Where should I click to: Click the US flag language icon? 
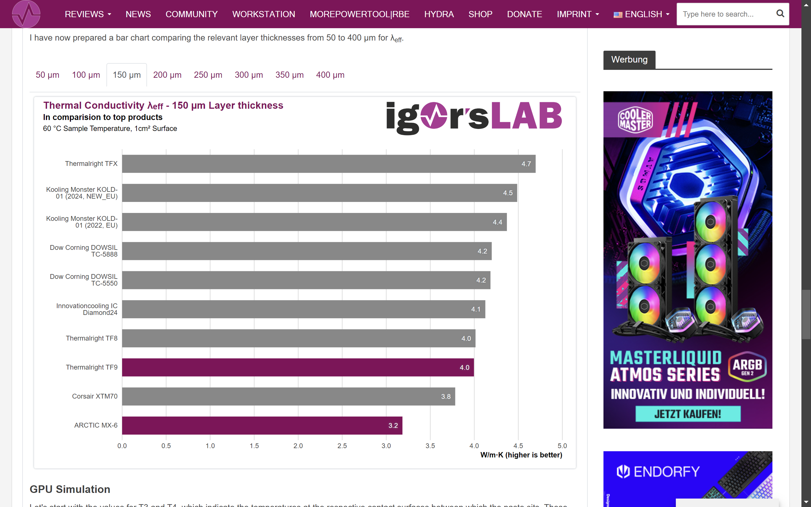pos(618,14)
